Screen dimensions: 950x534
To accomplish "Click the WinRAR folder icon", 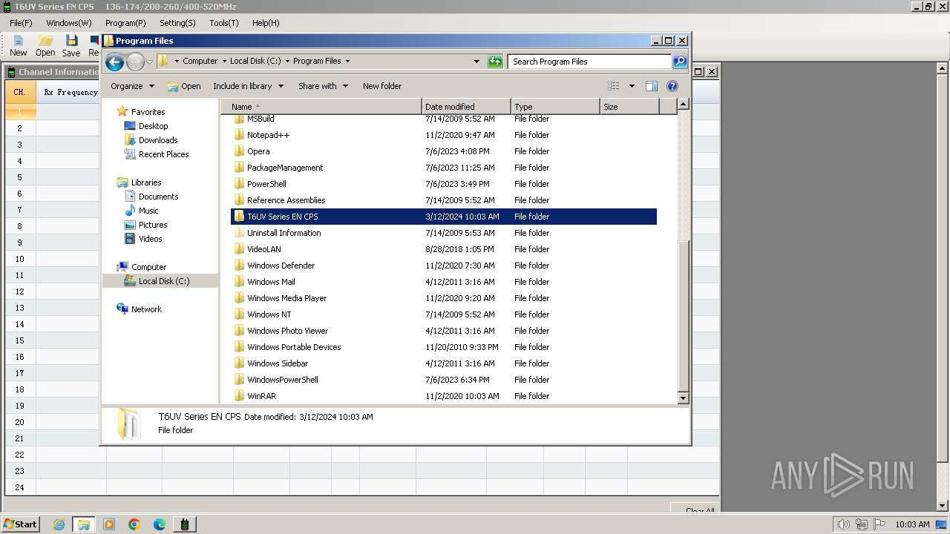I will tap(239, 396).
